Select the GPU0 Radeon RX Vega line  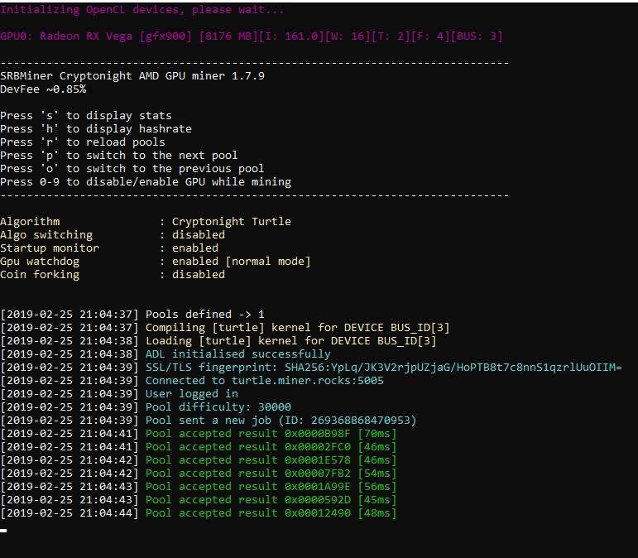pos(252,36)
